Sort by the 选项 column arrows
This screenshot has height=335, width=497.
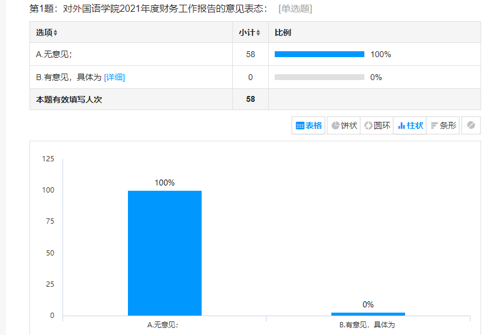[55, 33]
